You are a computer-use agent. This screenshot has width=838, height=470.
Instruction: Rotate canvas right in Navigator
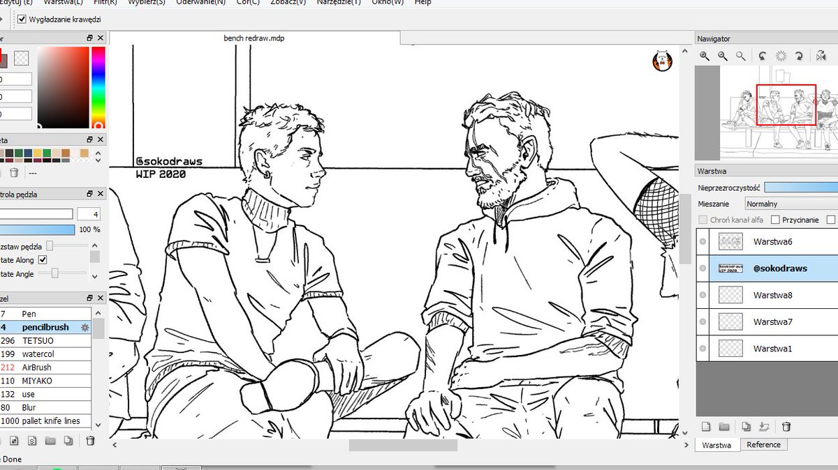800,56
